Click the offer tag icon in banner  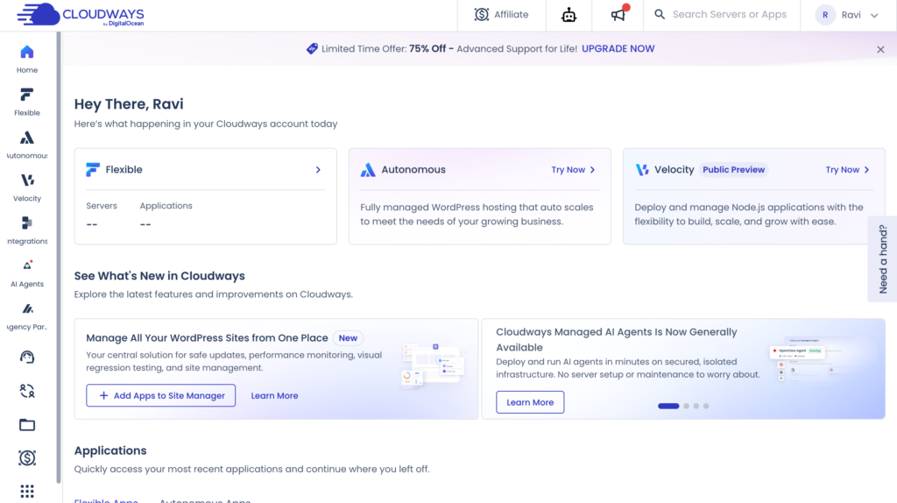(312, 49)
